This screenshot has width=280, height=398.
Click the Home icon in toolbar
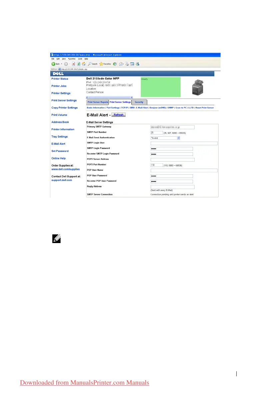tap(84, 64)
